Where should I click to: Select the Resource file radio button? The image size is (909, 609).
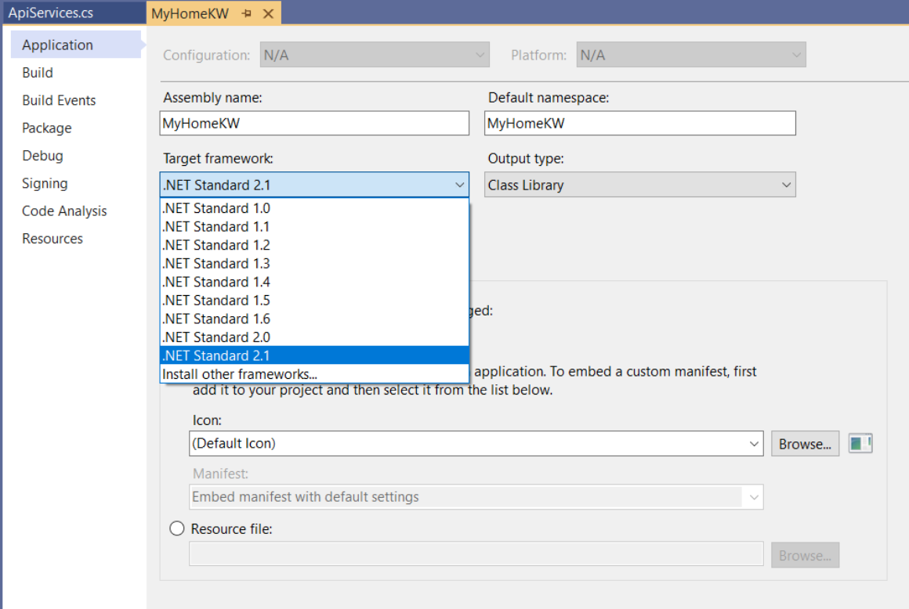(x=177, y=528)
